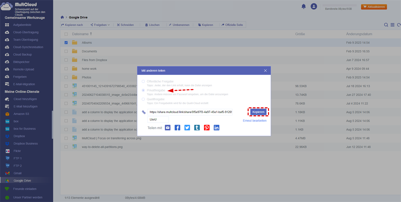Share link on Twitter
Screen dimensions: 401x202
(187, 128)
